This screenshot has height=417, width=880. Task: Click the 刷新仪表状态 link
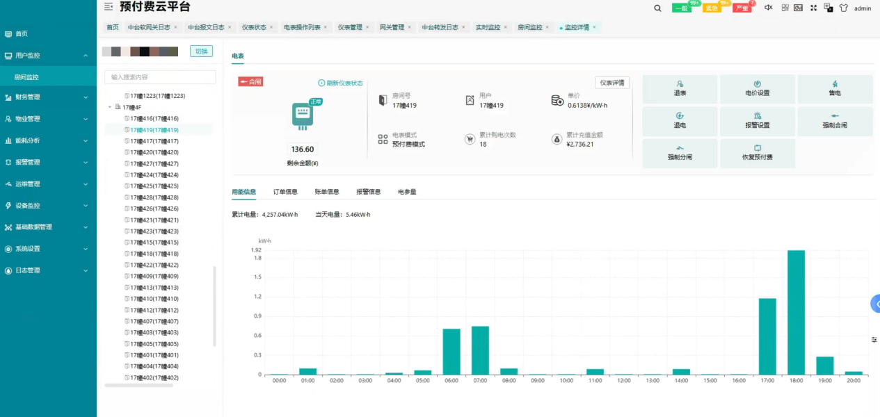340,83
